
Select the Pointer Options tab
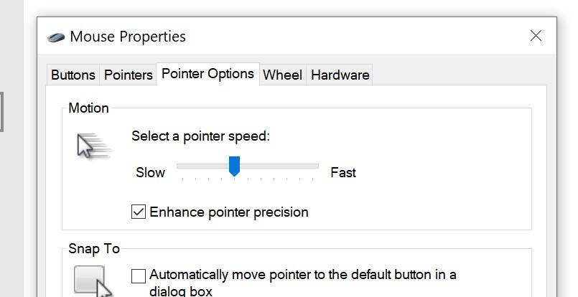coord(208,74)
